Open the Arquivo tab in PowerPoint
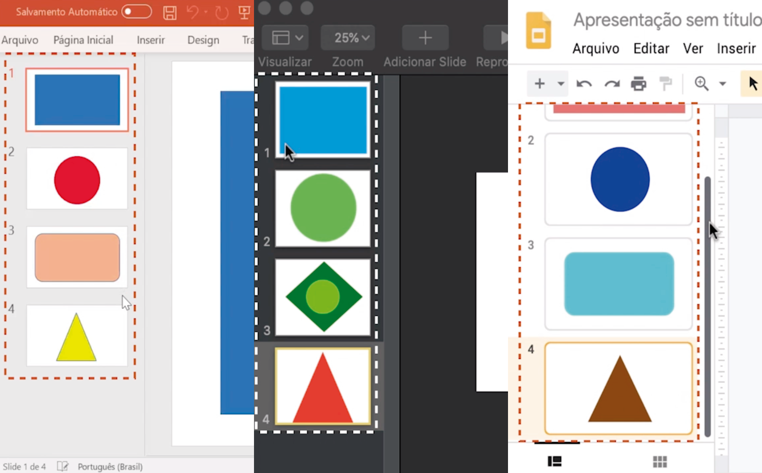The width and height of the screenshot is (762, 473). (x=20, y=40)
